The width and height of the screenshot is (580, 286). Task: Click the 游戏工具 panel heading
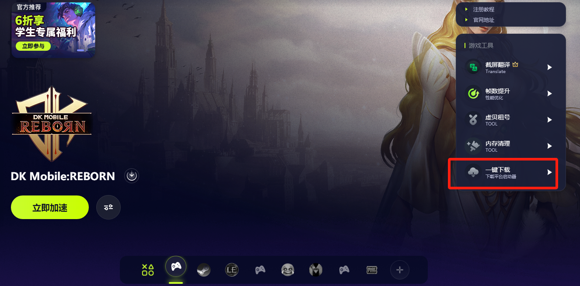click(x=481, y=45)
